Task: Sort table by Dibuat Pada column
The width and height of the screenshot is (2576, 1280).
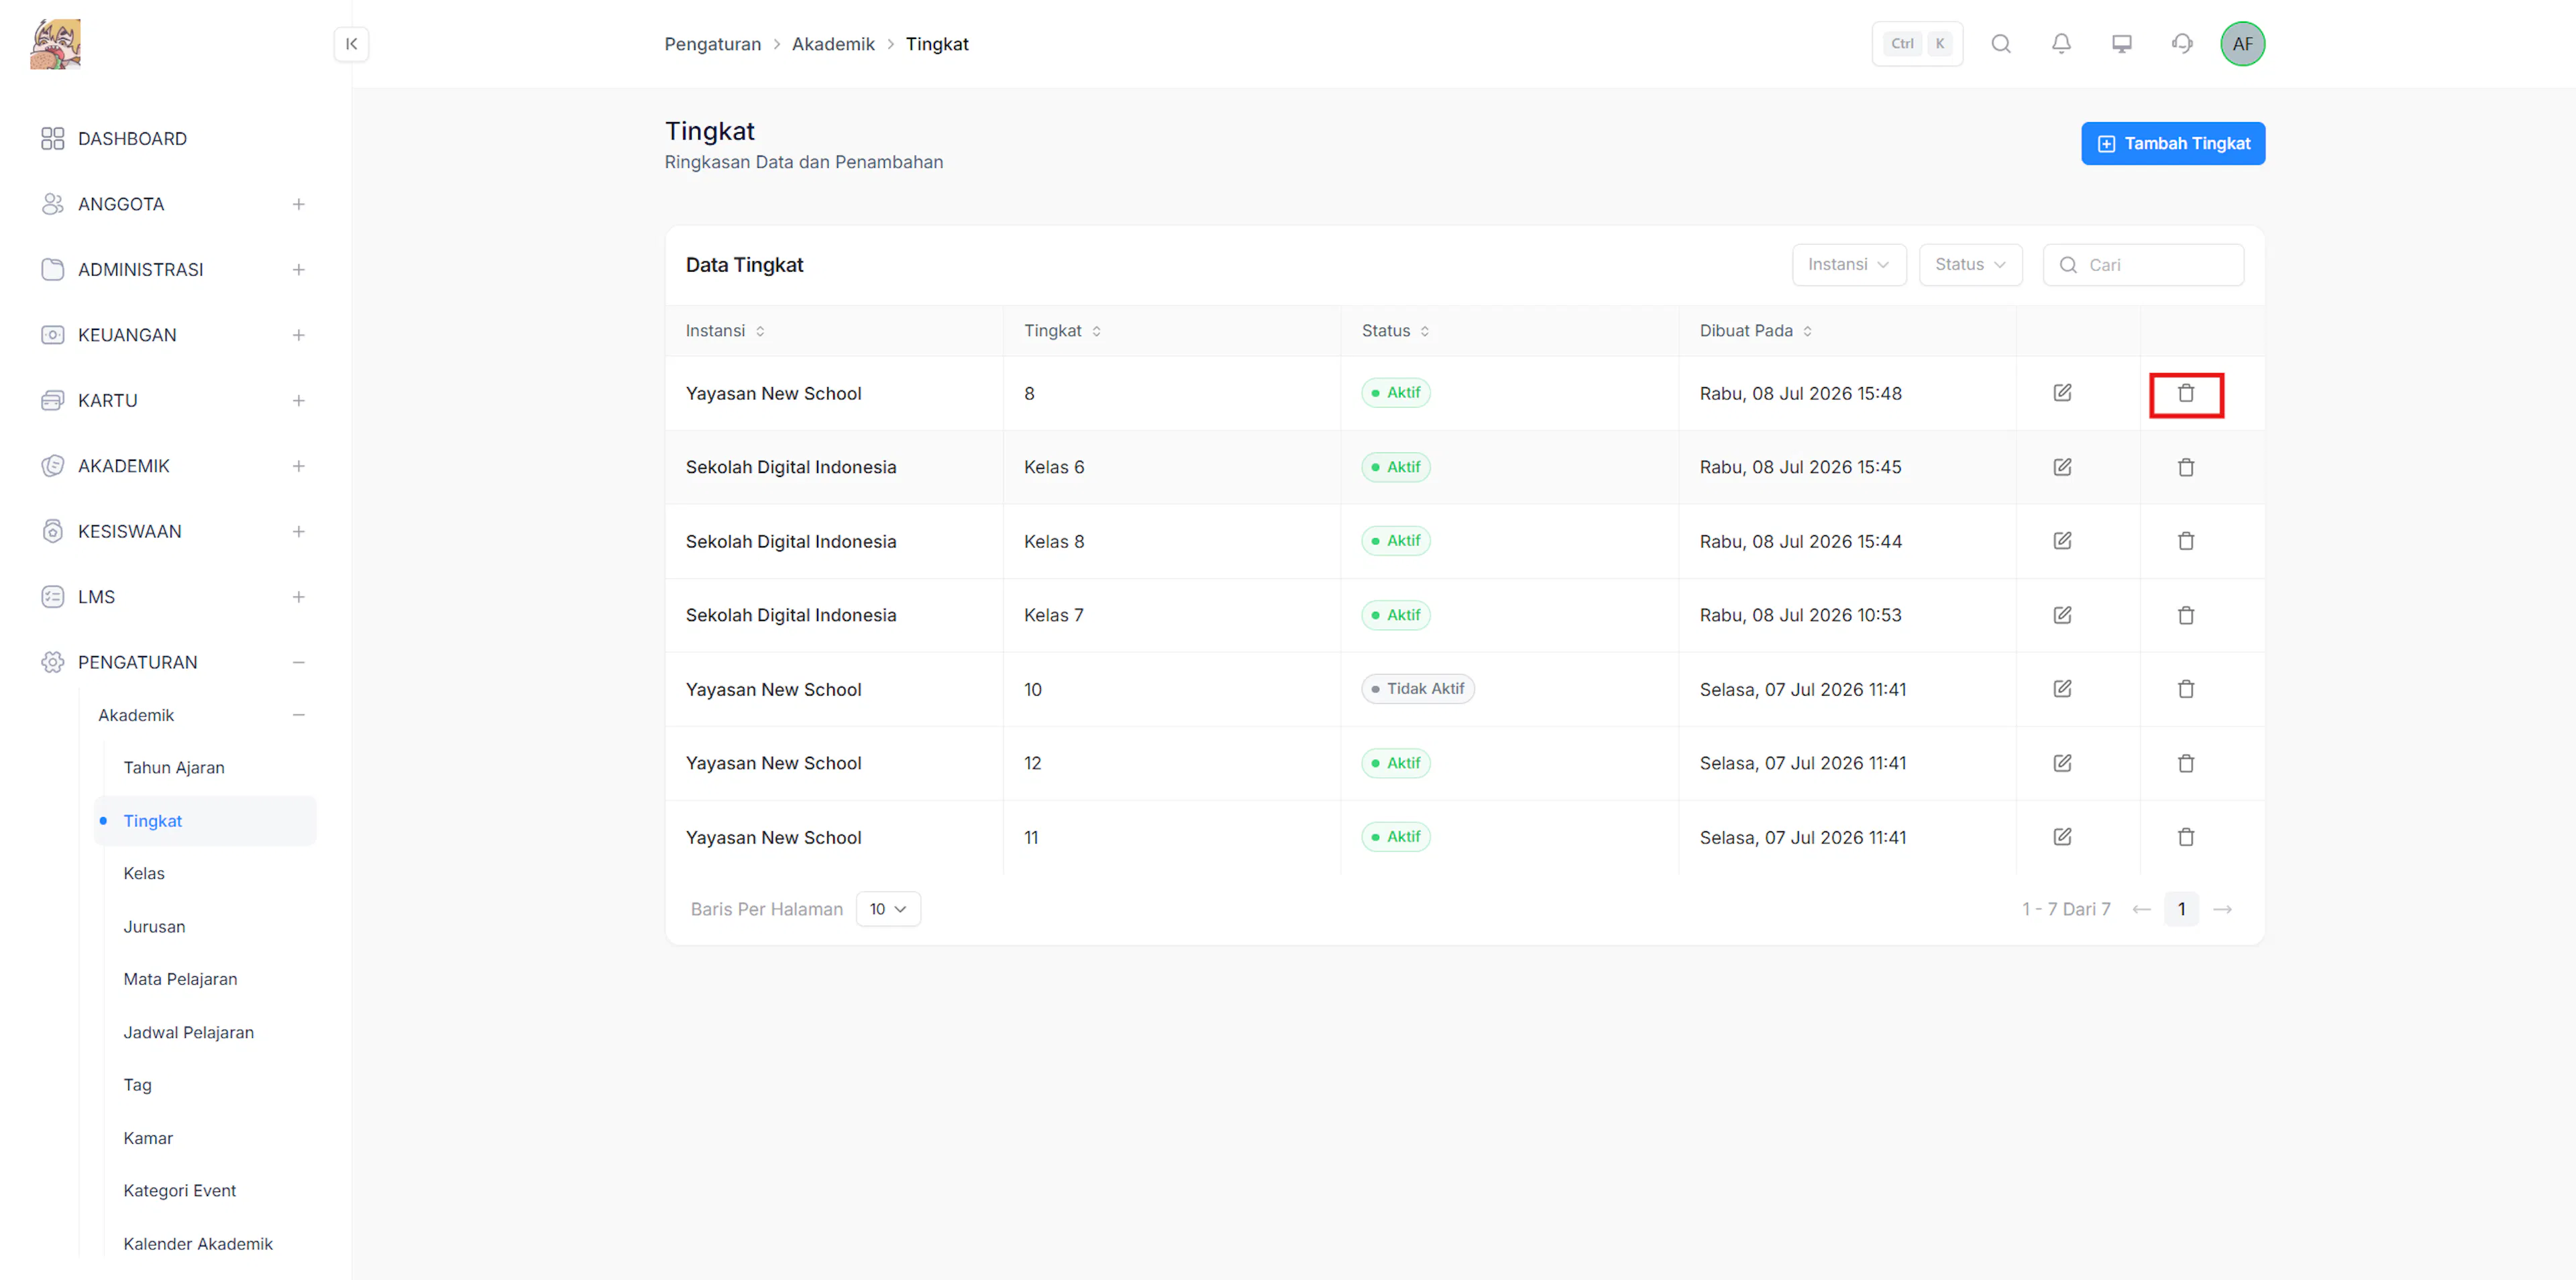Action: (x=1755, y=331)
